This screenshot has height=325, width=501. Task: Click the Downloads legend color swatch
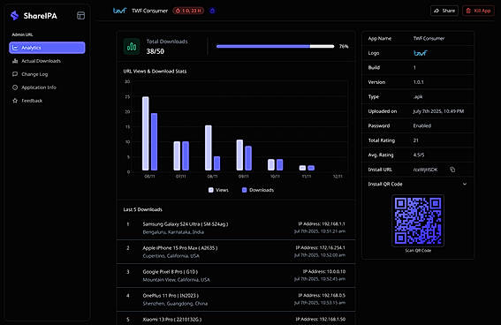pyautogui.click(x=245, y=190)
